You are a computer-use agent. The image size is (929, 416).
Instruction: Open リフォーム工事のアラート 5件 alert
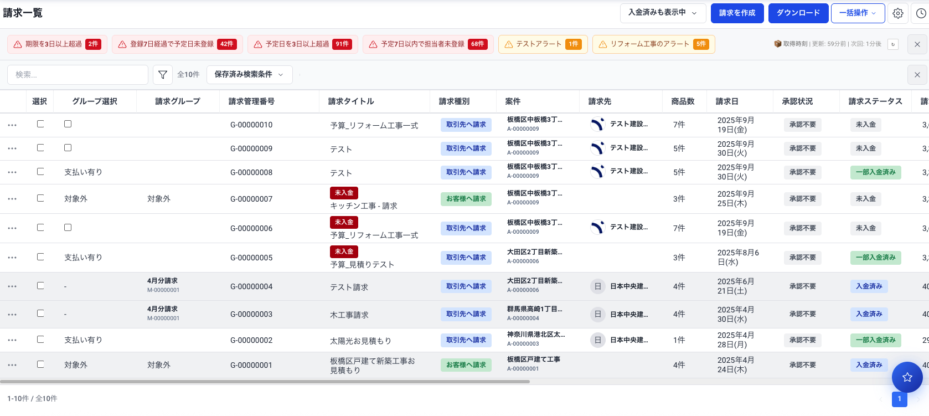click(x=654, y=44)
